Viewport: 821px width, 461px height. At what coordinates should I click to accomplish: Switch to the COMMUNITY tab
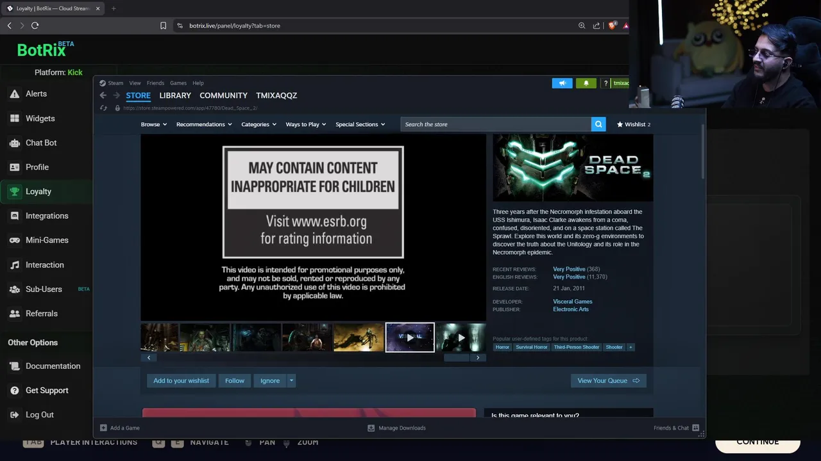(x=223, y=95)
